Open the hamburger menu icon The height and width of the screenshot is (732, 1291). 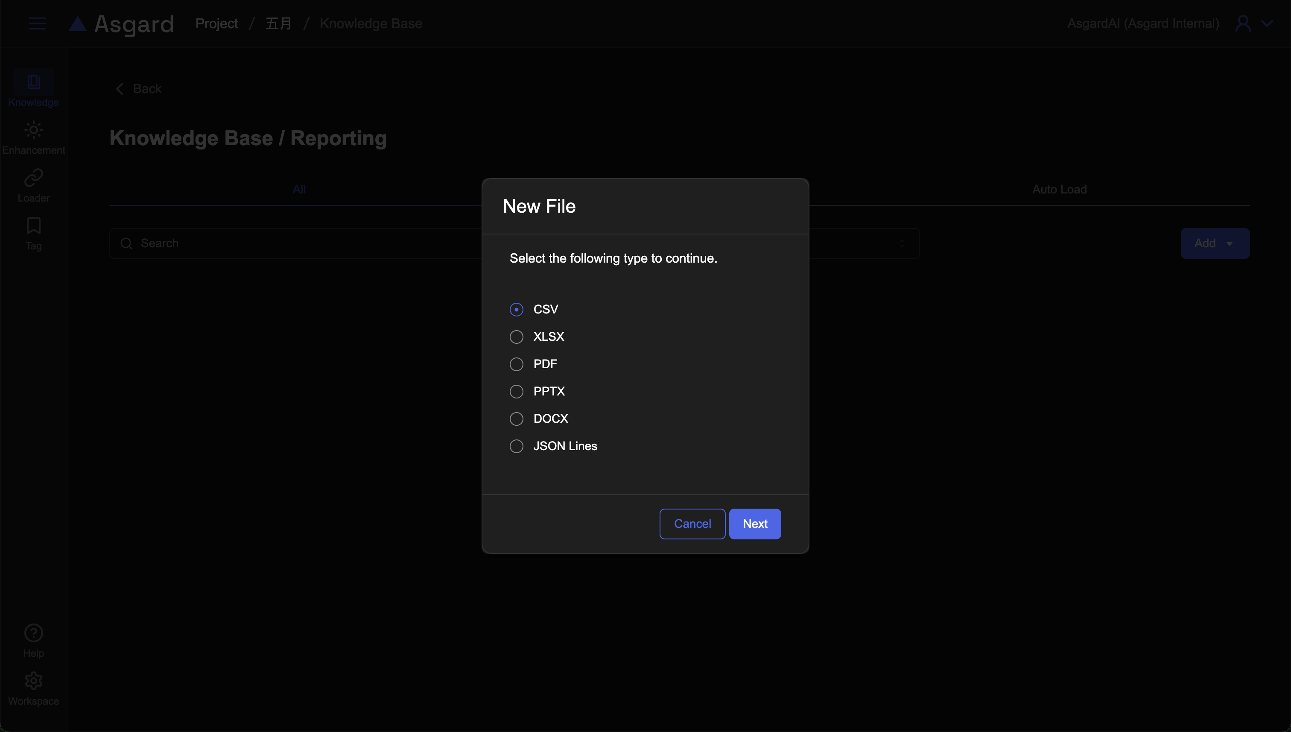pos(37,23)
